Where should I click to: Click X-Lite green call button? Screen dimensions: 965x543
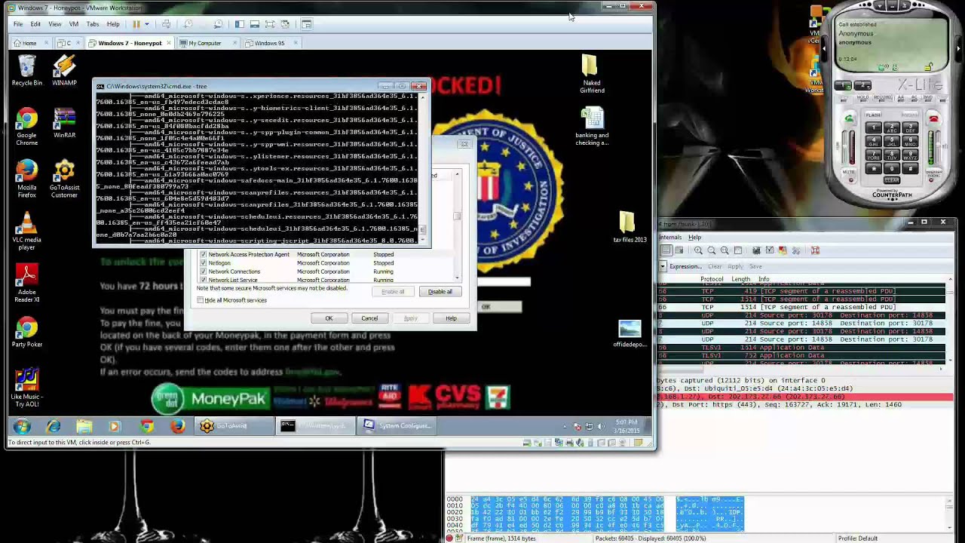849,118
